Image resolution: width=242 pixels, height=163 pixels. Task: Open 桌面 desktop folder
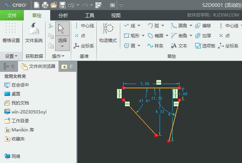click(x=12, y=94)
